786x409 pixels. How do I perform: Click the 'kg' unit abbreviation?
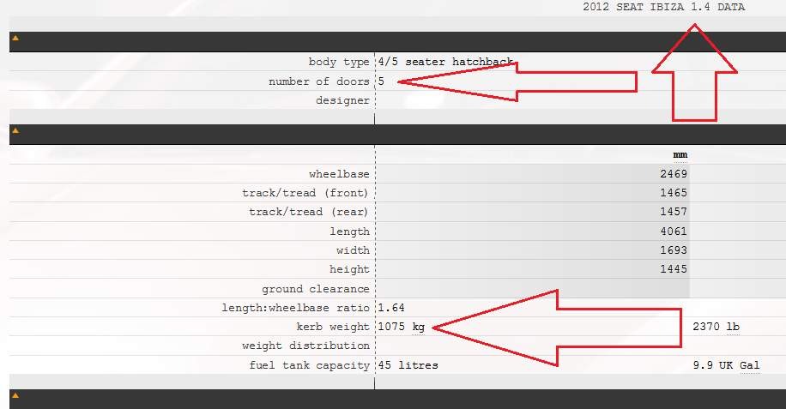pyautogui.click(x=419, y=328)
